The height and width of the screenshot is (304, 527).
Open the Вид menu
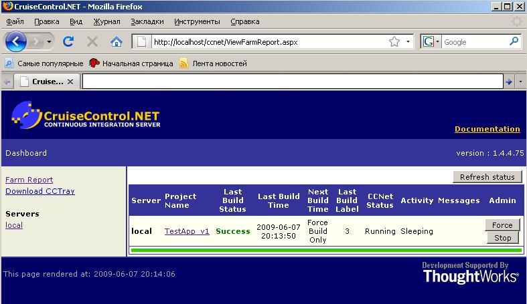point(76,22)
